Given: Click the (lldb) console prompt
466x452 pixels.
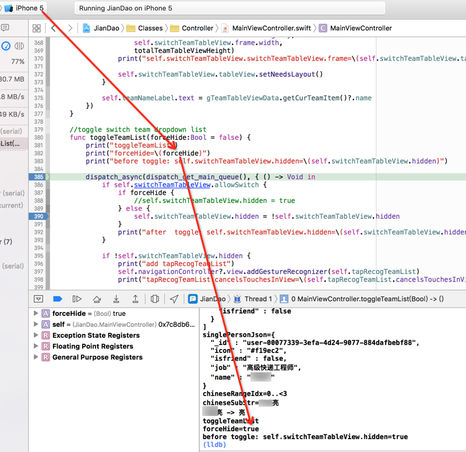Looking at the screenshot, I should click(x=214, y=444).
